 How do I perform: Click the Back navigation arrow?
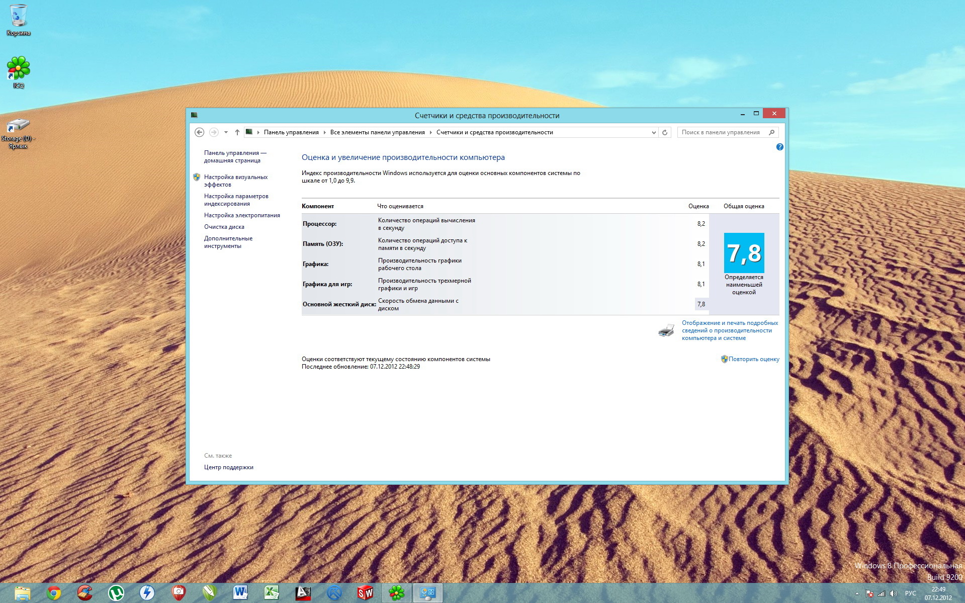(199, 132)
